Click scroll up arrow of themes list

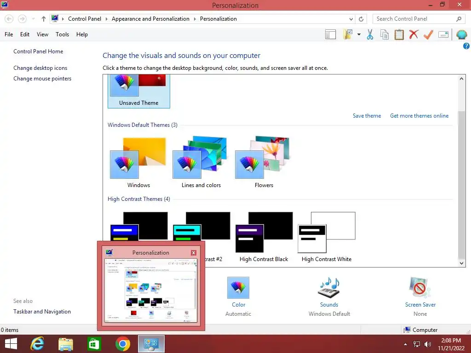tap(462, 79)
